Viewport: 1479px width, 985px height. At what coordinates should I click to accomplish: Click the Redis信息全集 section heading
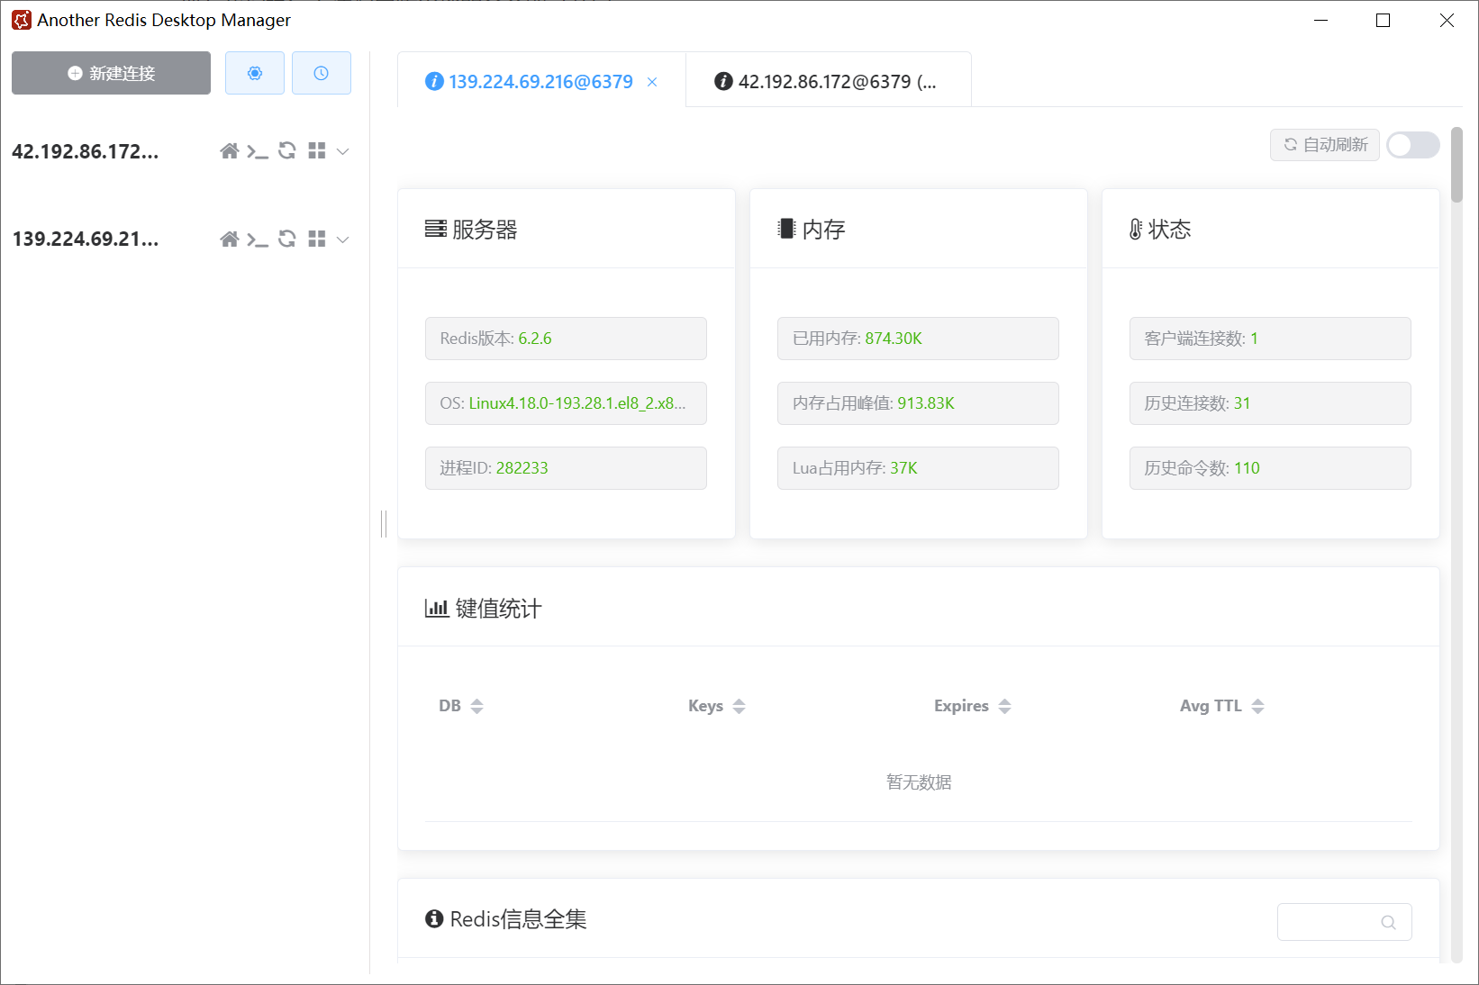(506, 919)
